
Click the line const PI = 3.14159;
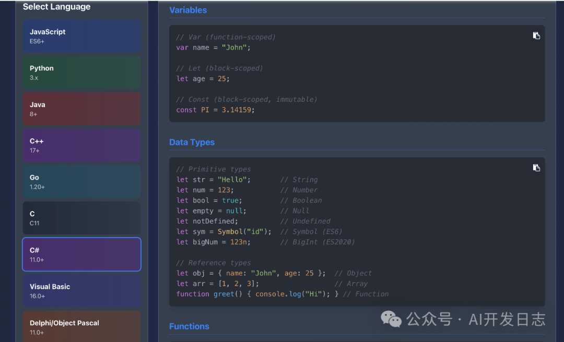click(x=216, y=110)
